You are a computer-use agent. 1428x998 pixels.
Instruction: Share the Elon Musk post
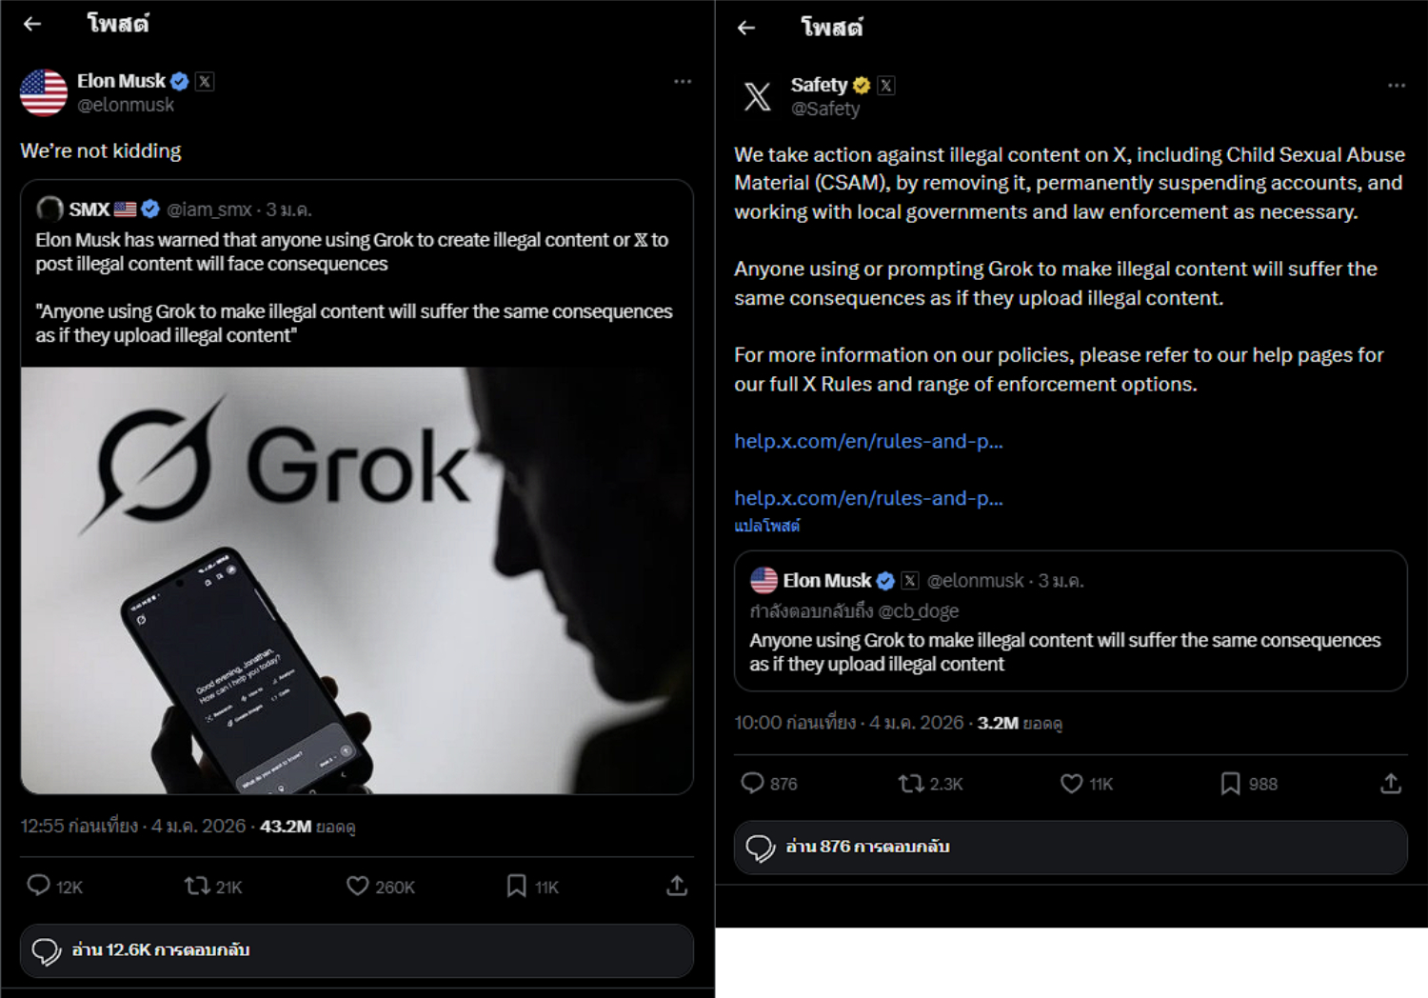pos(677,886)
